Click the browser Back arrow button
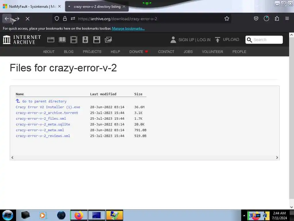The width and height of the screenshot is (294, 221). [x=7, y=19]
